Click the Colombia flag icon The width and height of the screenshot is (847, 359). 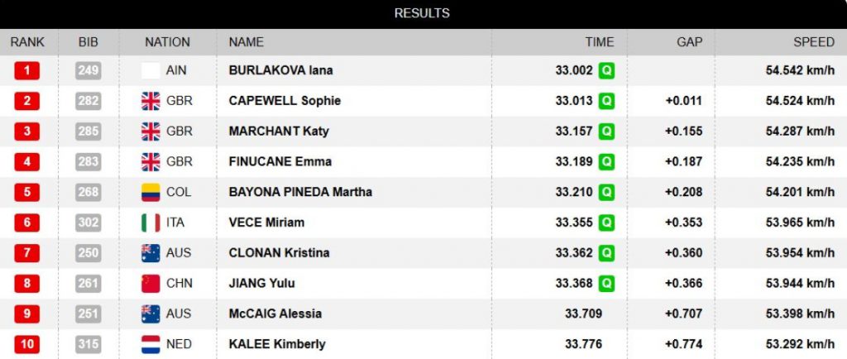(x=151, y=192)
